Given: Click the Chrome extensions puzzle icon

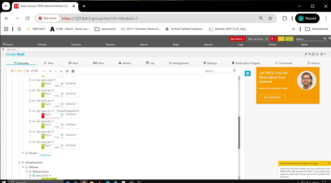Looking at the screenshot, I should [284, 18].
